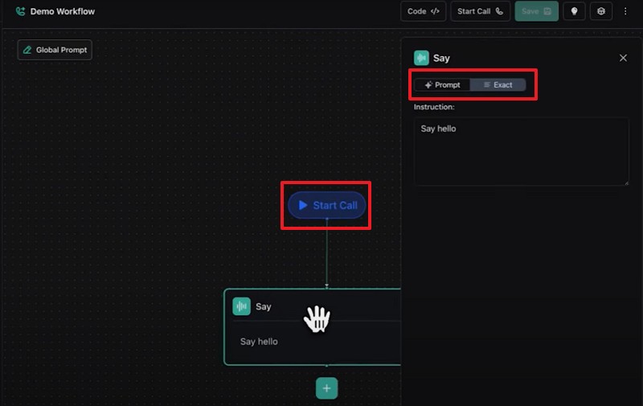This screenshot has width=643, height=406.
Task: Click the Demo Workflow title
Action: (63, 11)
